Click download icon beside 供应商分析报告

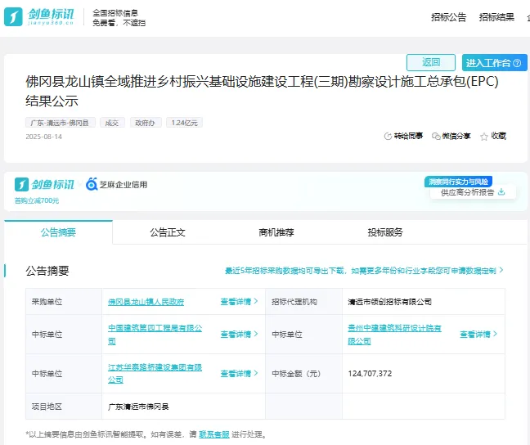[501, 192]
